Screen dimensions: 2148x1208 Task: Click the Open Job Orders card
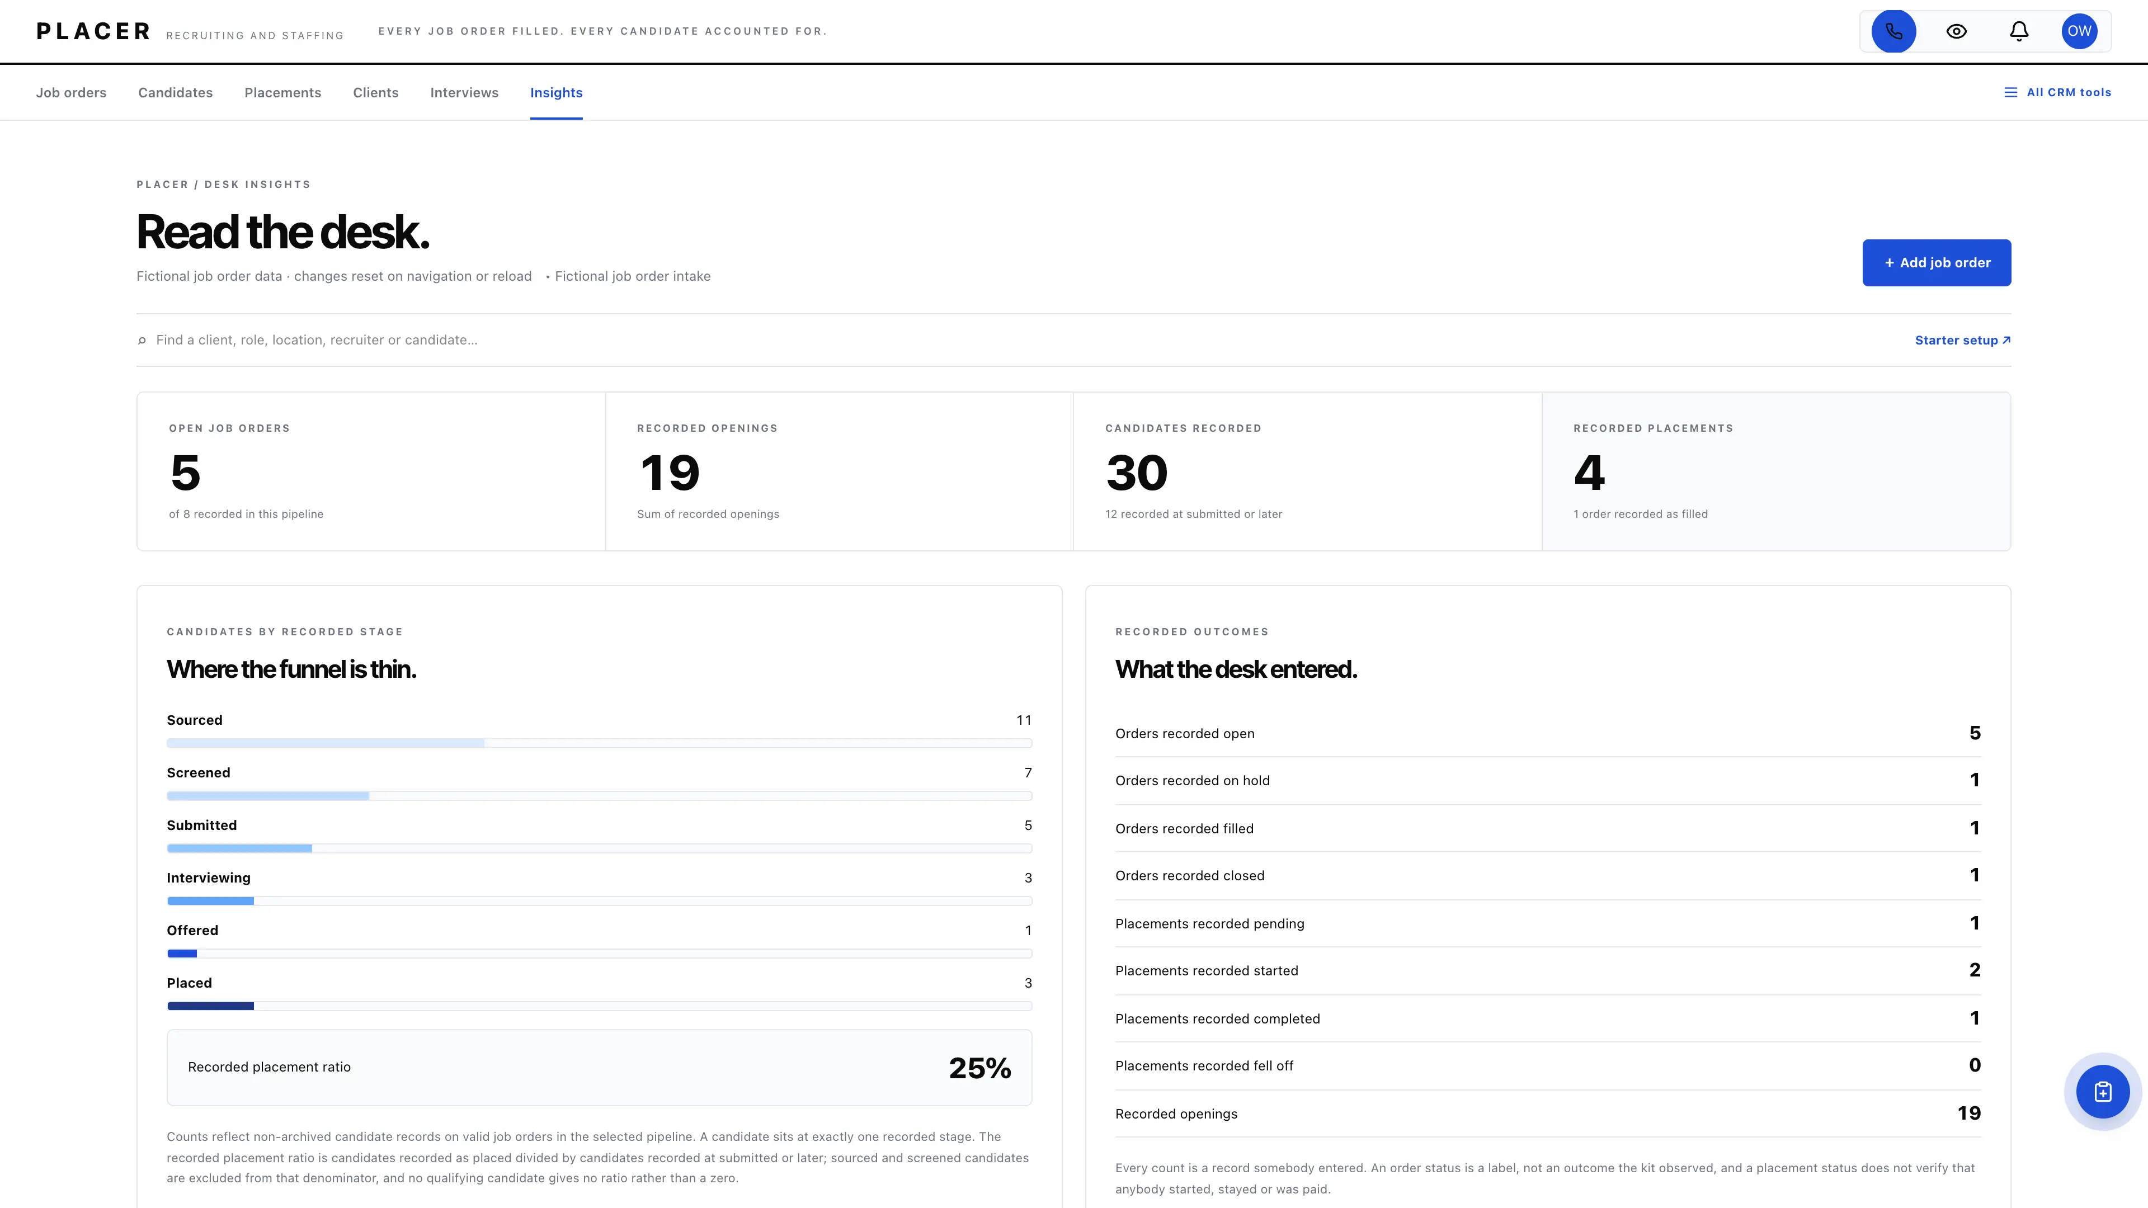coord(371,471)
